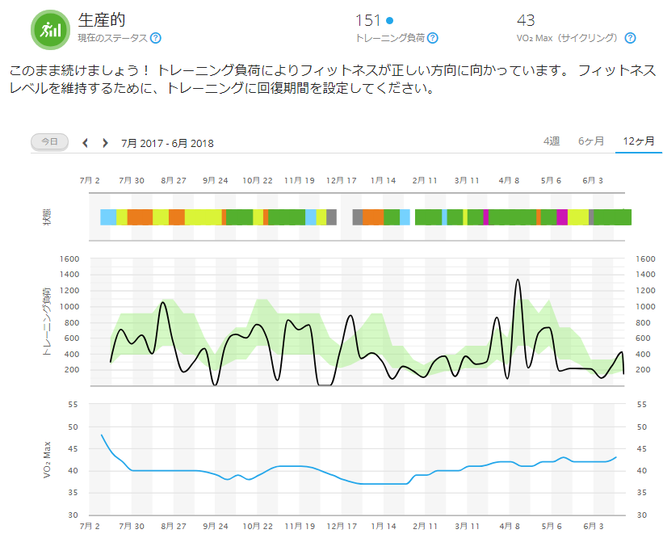Click the first light blue status segment
This screenshot has height=538, width=663.
(108, 217)
